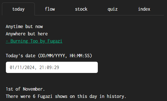The height and width of the screenshot is (101, 167).
Task: Click the "1st of November." text
Action: 25,89
